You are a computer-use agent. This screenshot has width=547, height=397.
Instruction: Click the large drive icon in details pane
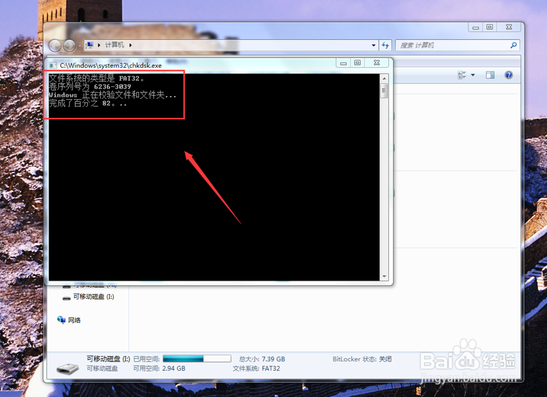pyautogui.click(x=68, y=369)
